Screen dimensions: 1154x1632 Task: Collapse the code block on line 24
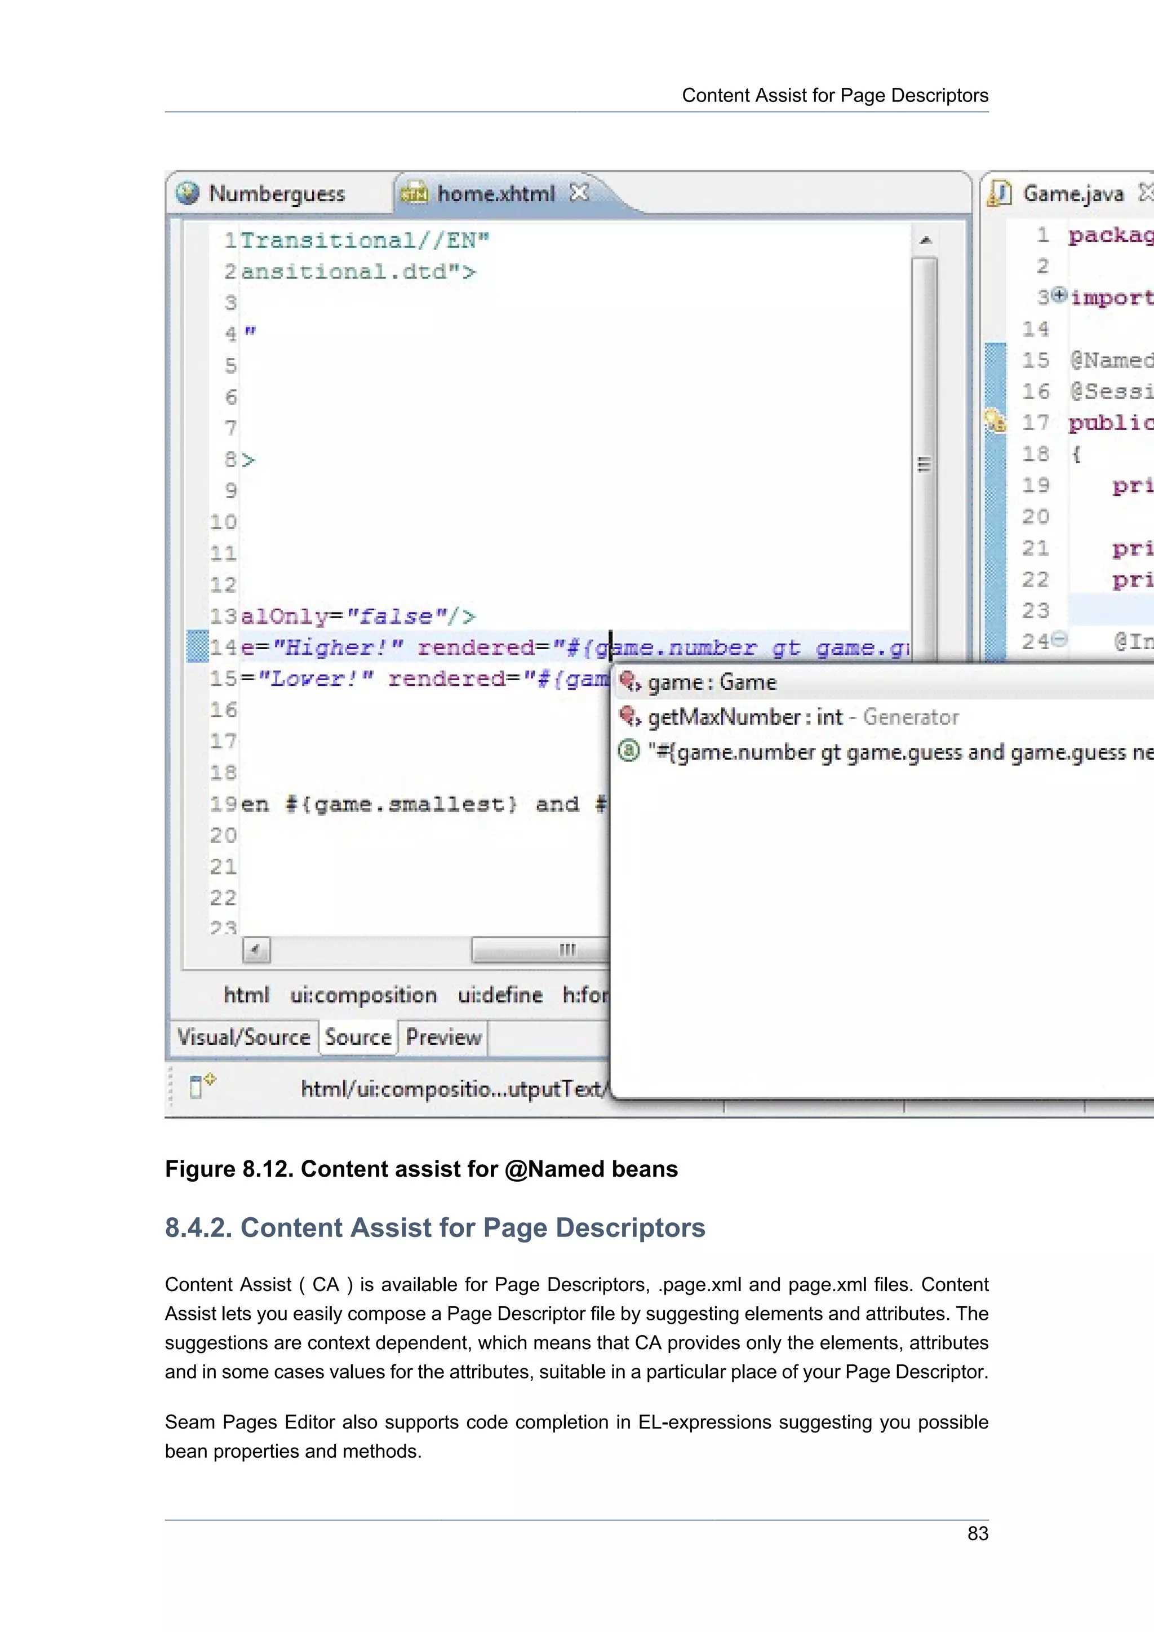1059,639
